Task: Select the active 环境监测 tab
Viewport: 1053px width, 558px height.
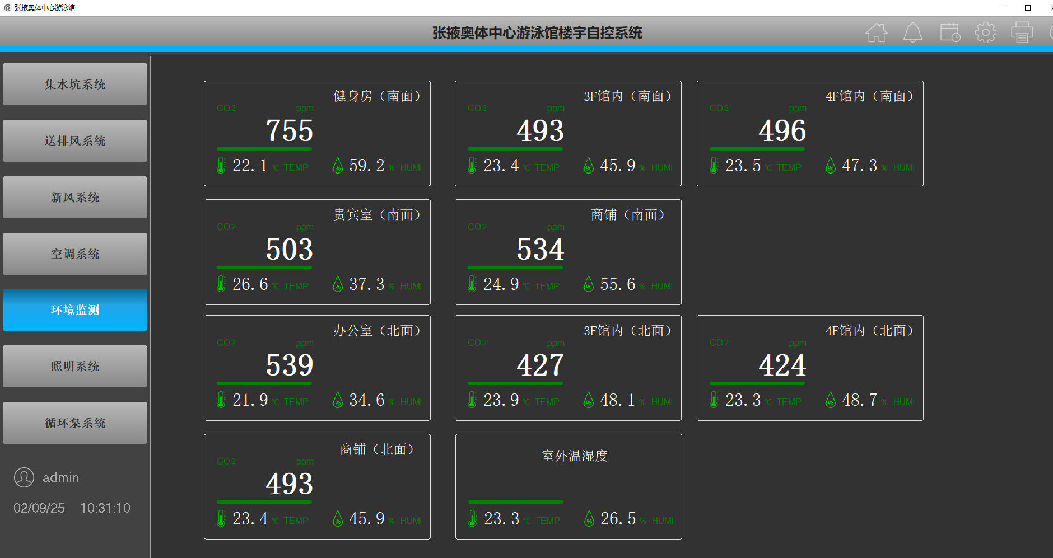Action: tap(75, 310)
